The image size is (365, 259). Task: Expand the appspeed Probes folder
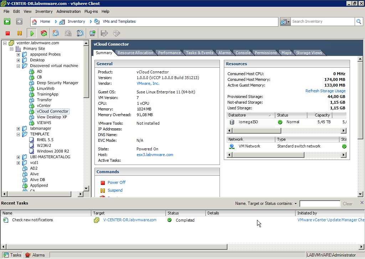18,55
